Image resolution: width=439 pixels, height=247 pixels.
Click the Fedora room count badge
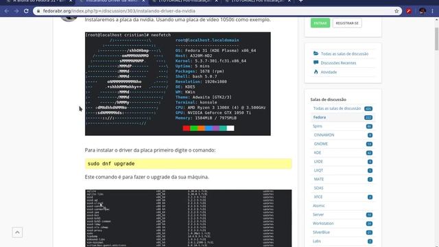[368, 117]
